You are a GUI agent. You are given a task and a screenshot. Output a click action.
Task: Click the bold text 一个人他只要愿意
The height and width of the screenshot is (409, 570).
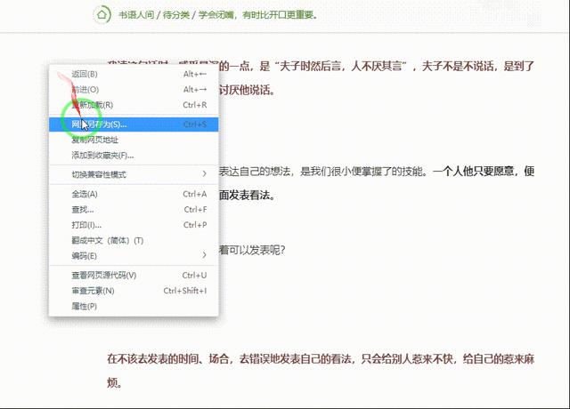[474, 171]
